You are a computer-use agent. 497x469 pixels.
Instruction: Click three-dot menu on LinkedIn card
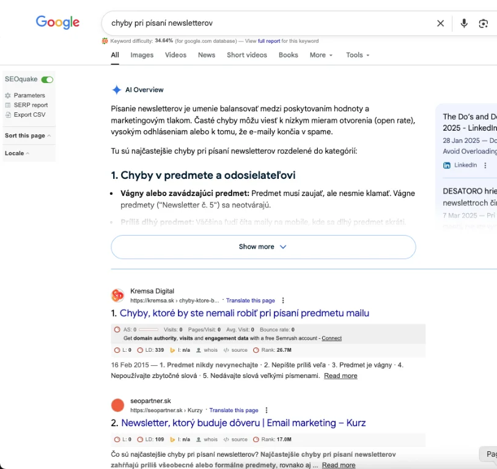[485, 165]
